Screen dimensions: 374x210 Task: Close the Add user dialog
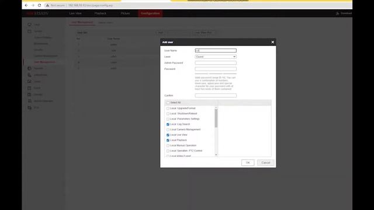click(x=273, y=42)
